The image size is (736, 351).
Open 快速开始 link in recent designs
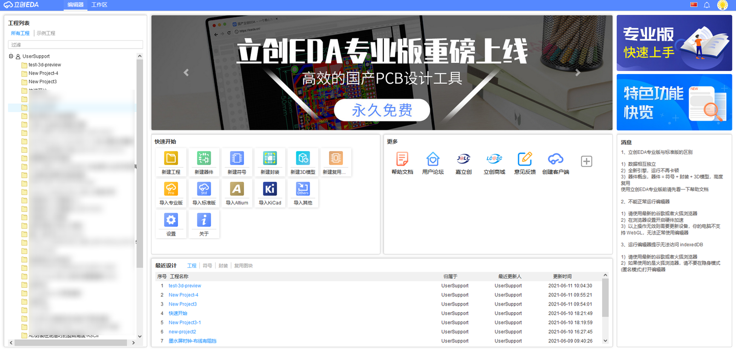(178, 313)
